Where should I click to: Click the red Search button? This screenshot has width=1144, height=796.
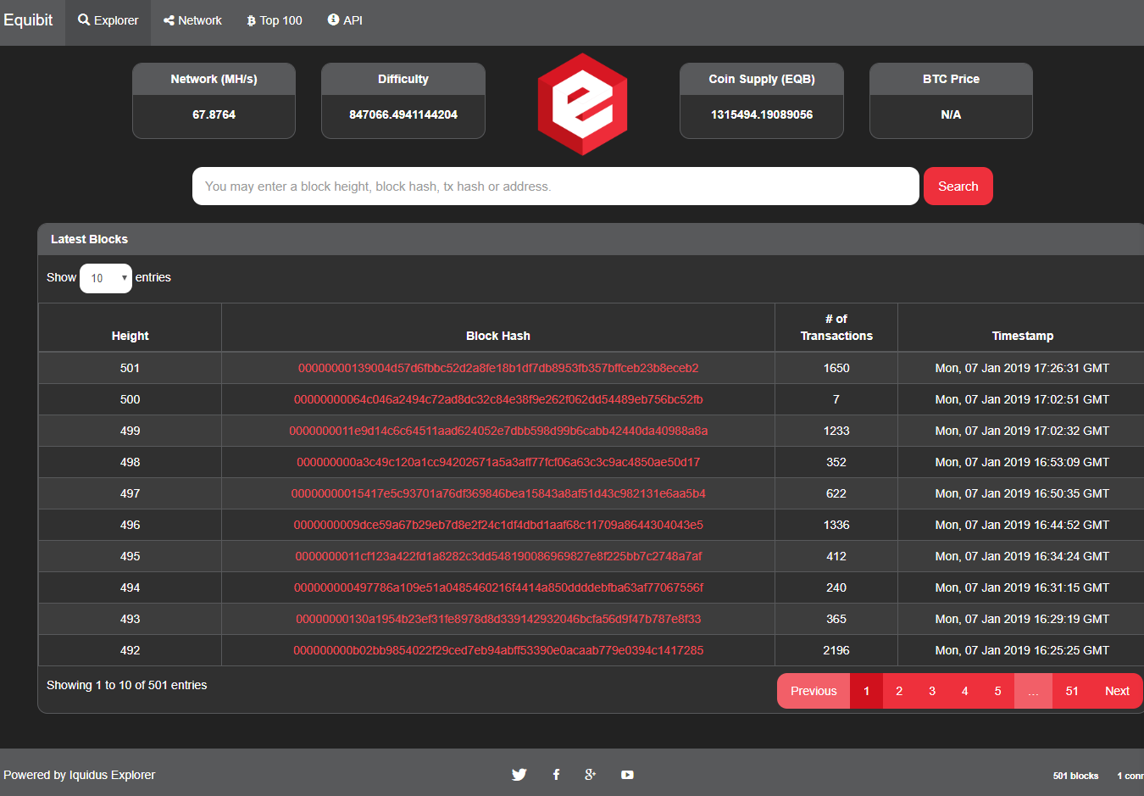point(958,186)
